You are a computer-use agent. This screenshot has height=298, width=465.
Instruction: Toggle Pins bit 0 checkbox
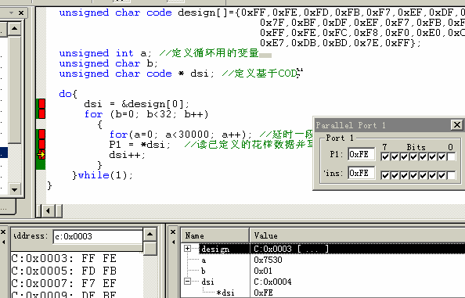pyautogui.click(x=451, y=175)
